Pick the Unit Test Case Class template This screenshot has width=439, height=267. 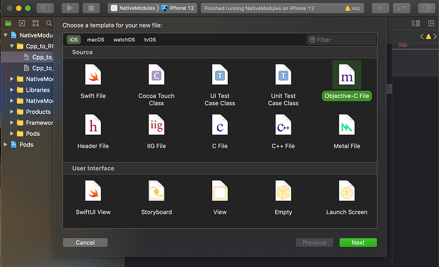pos(283,85)
